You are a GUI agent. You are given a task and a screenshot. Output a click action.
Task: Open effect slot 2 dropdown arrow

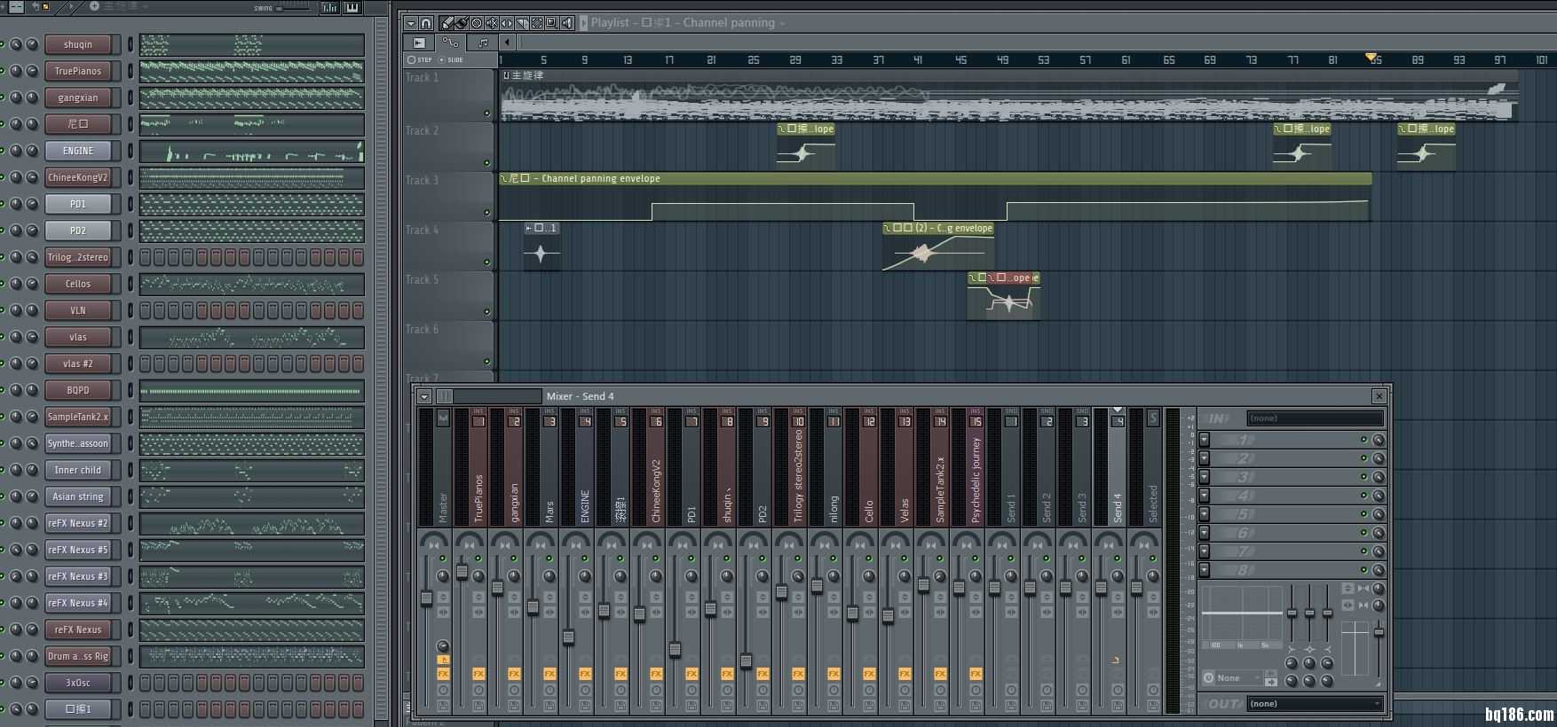pos(1204,458)
